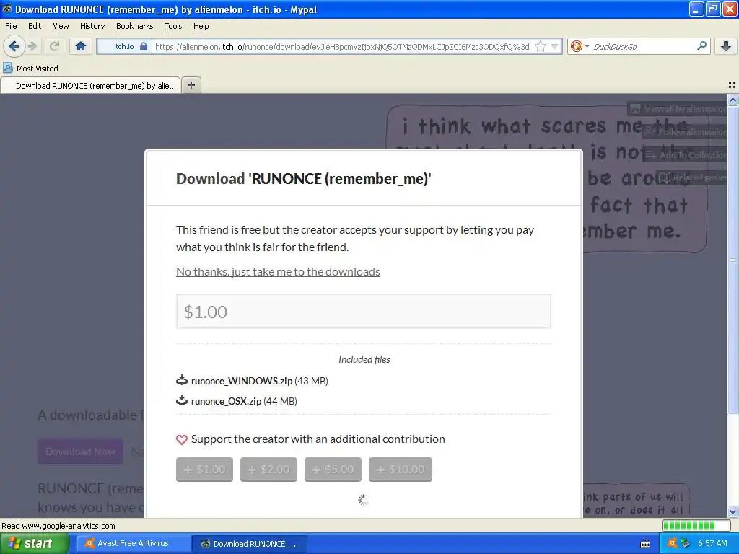The height and width of the screenshot is (554, 739).
Task: Open the File menu
Action: point(11,26)
